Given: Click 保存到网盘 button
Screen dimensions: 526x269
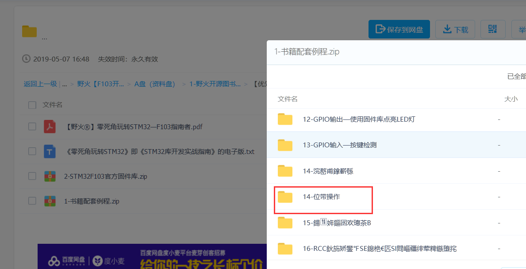Looking at the screenshot, I should click(399, 30).
